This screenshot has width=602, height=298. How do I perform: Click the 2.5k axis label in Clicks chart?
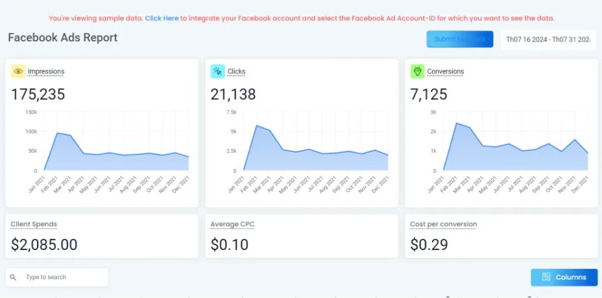(x=231, y=151)
